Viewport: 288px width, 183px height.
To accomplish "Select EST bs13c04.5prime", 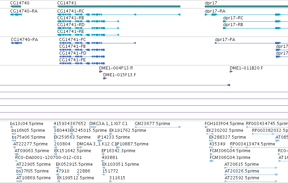I will pyautogui.click(x=27, y=124).
